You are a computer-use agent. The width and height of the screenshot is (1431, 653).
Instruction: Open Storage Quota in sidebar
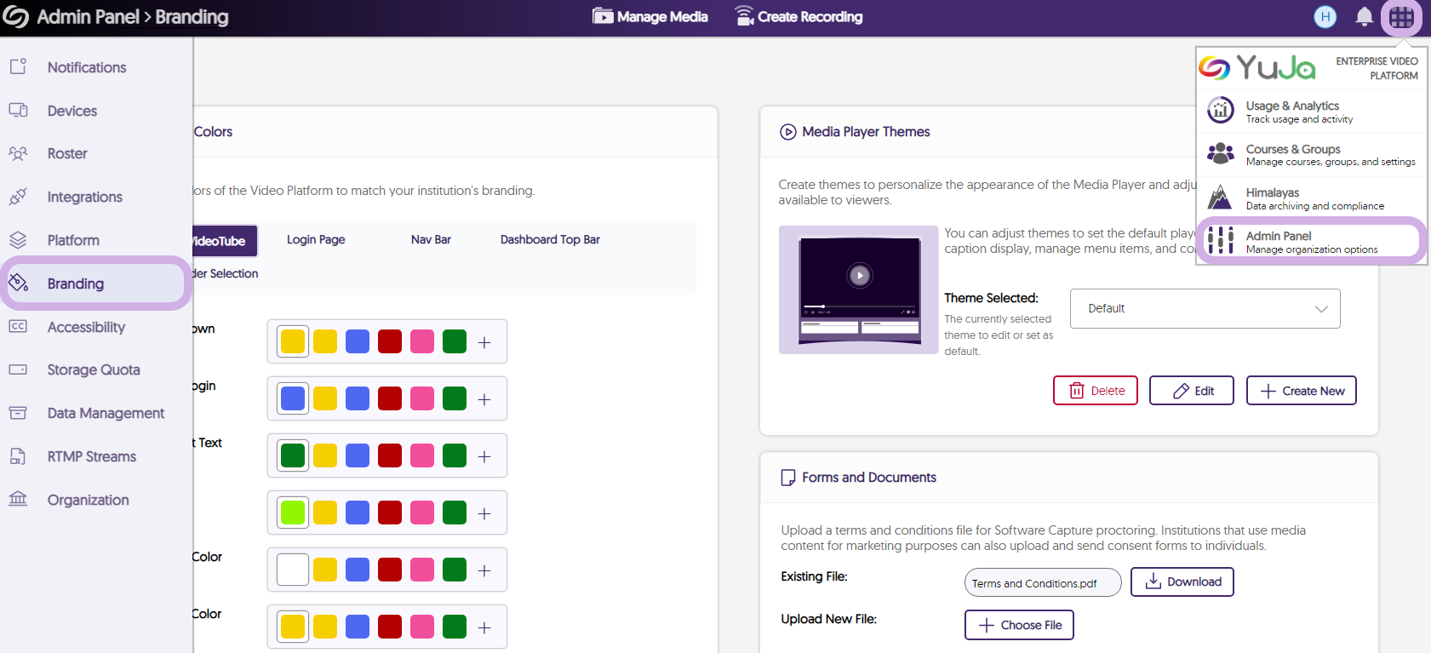[94, 369]
